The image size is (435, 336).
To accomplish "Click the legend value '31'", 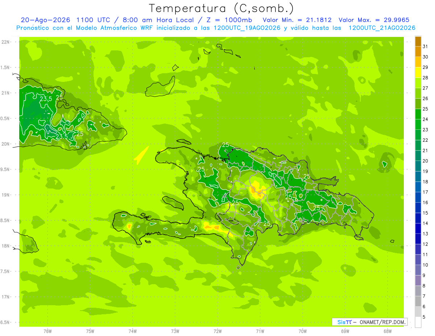I will click(426, 46).
